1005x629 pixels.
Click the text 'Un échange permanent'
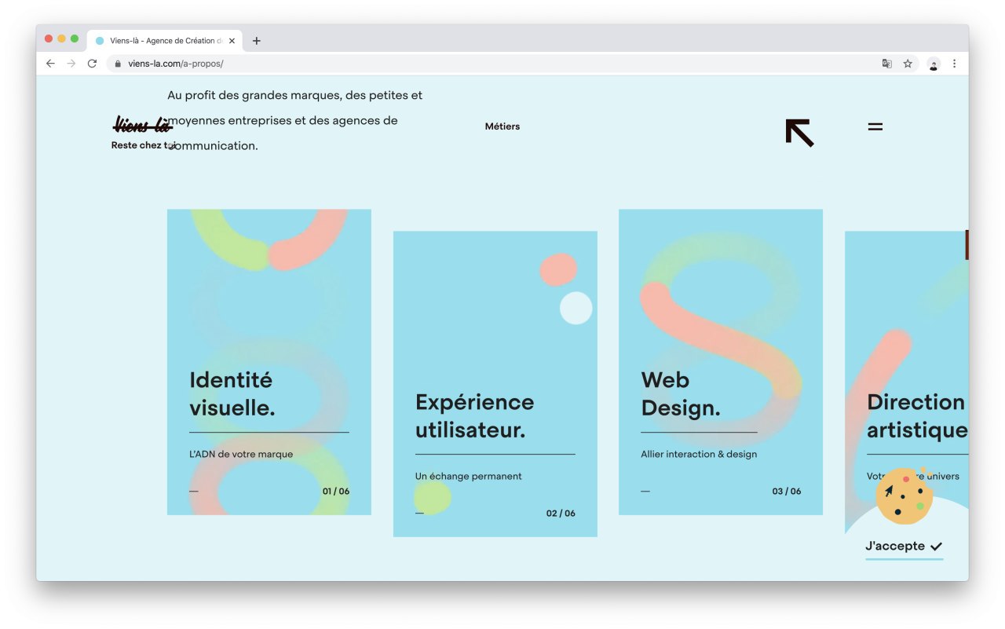tap(469, 476)
